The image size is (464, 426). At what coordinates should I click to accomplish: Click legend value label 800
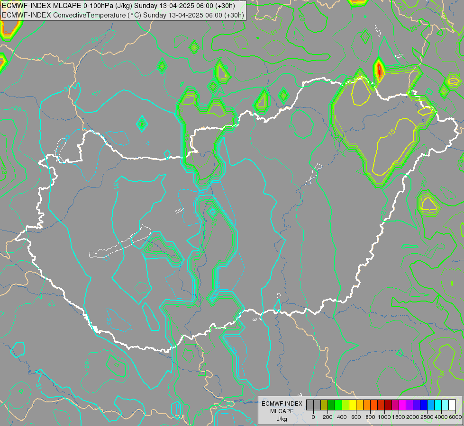[x=370, y=417]
